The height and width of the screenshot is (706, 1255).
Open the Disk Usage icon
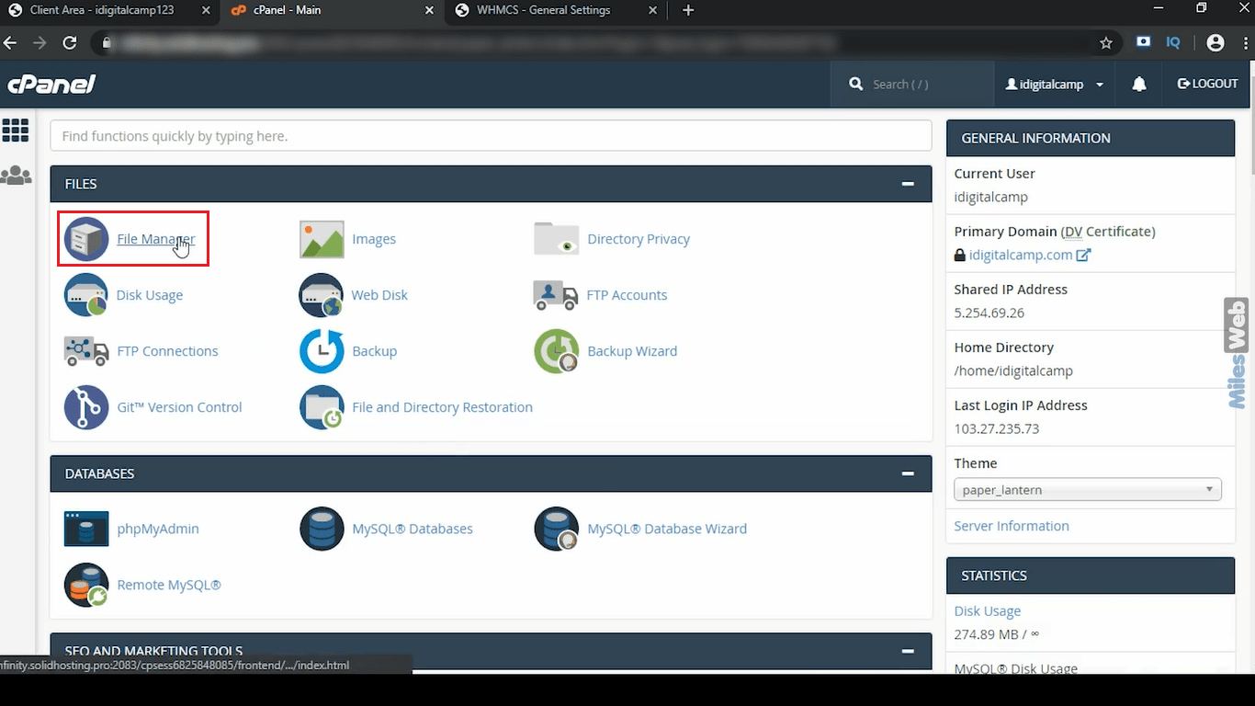[x=86, y=295]
